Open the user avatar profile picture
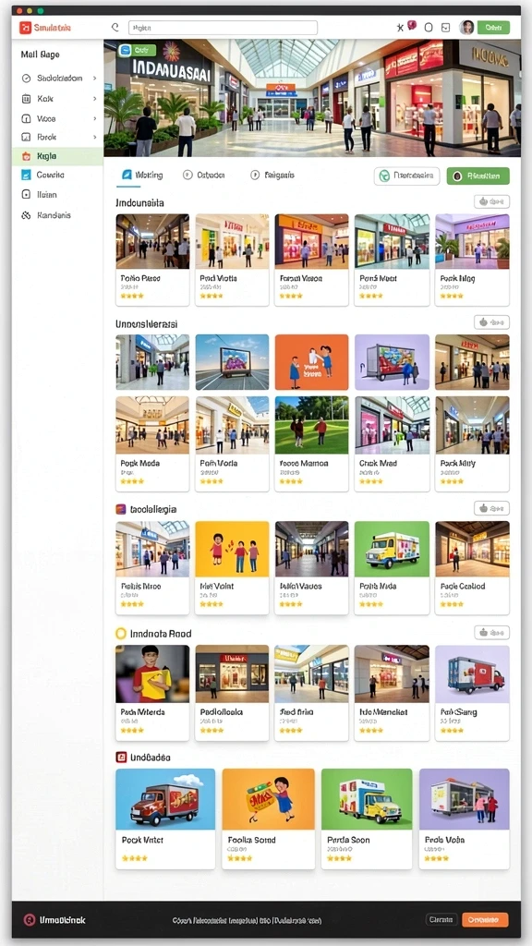Image resolution: width=532 pixels, height=946 pixels. [466, 27]
